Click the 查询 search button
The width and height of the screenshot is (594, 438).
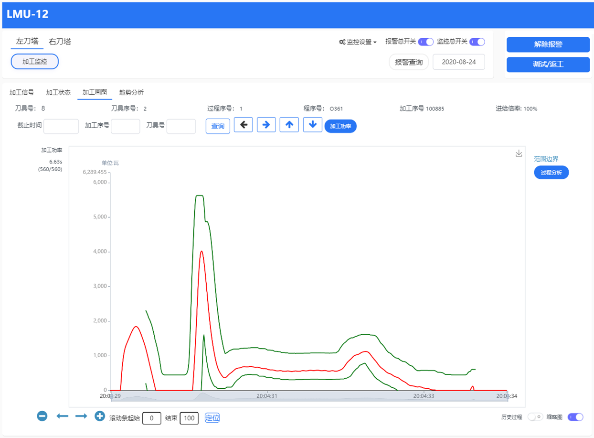(x=218, y=126)
